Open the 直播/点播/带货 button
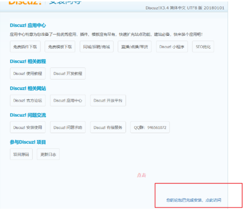The height and width of the screenshot is (212, 246). [x=135, y=47]
